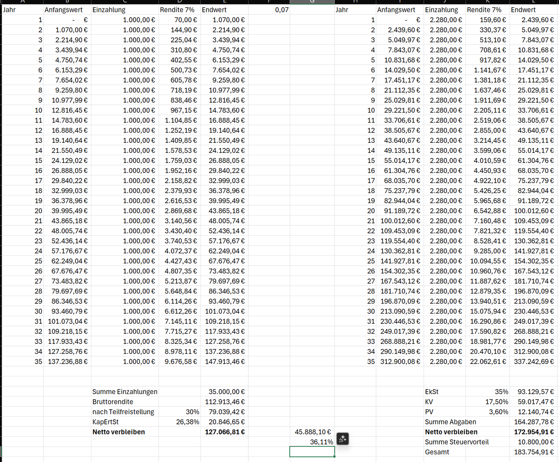The height and width of the screenshot is (462, 559).
Task: Click the EkSt 35% rate cell
Action: pos(488,392)
